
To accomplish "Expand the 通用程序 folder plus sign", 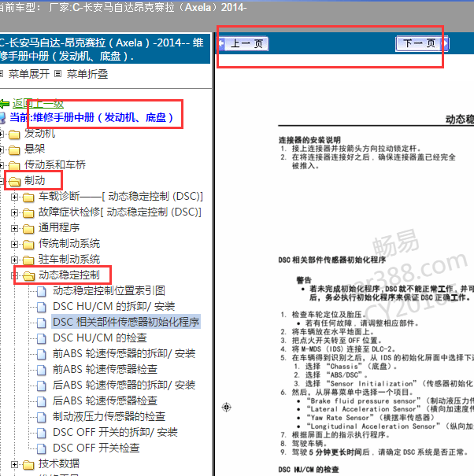I will click(x=14, y=228).
